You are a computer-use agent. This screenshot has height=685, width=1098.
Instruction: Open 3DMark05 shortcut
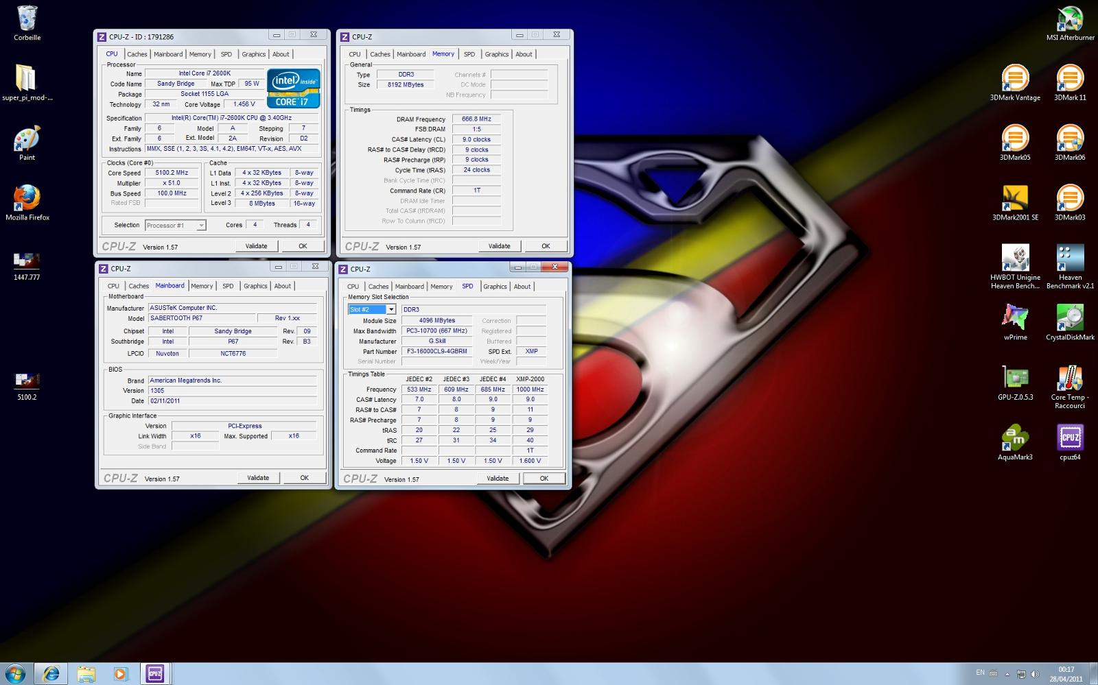[x=1015, y=143]
